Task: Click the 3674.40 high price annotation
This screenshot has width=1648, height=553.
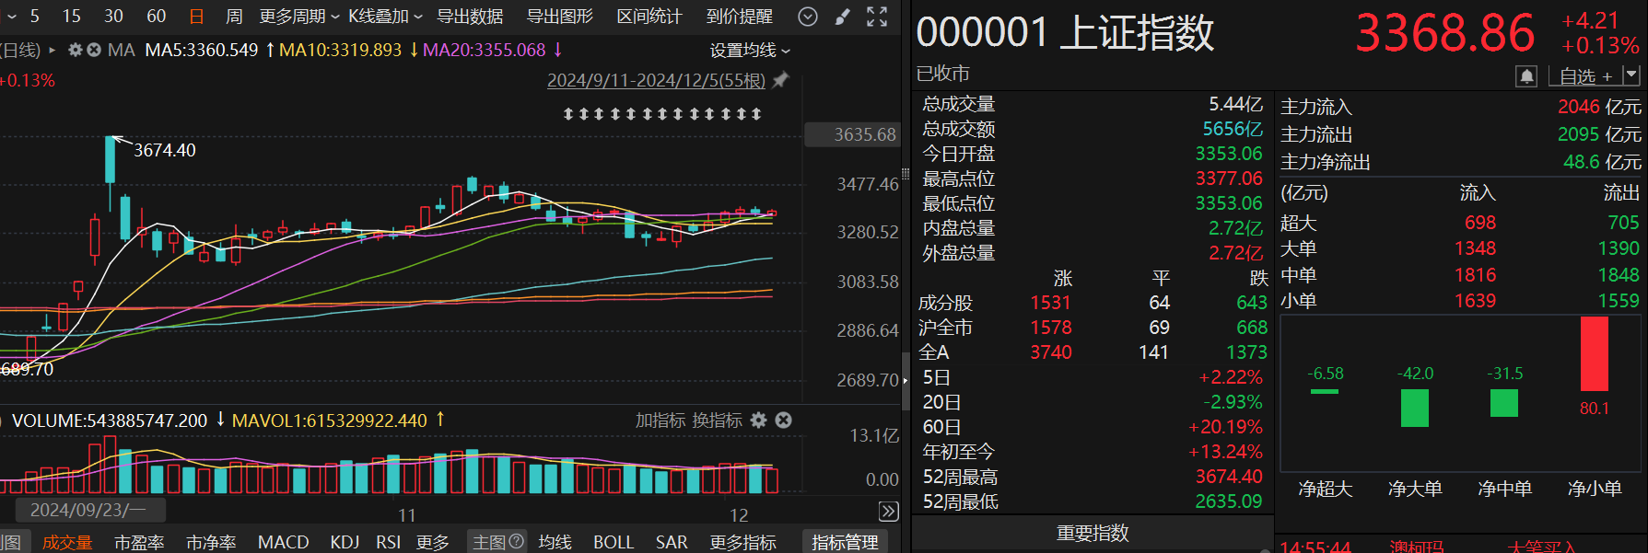Action: 164,150
